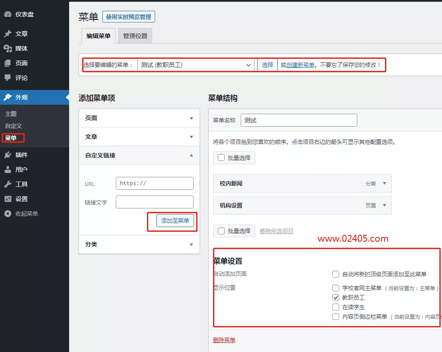Click the Plugins (插件) plug icon
The image size is (442, 352).
[x=8, y=155]
